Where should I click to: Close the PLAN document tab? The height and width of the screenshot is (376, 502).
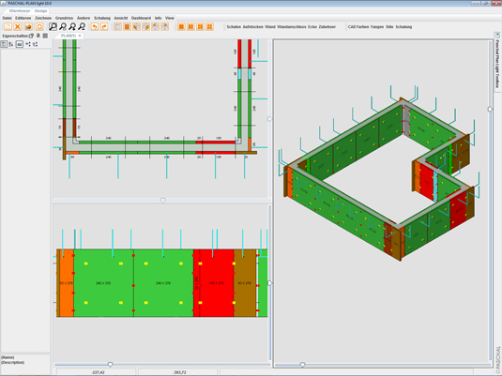(x=80, y=36)
